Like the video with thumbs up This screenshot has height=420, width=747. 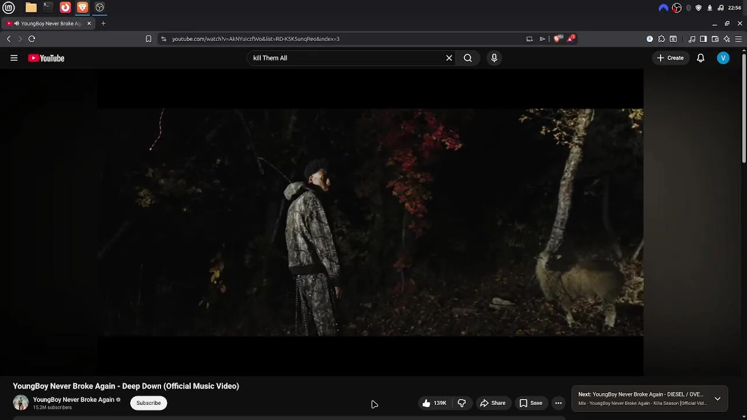point(434,403)
